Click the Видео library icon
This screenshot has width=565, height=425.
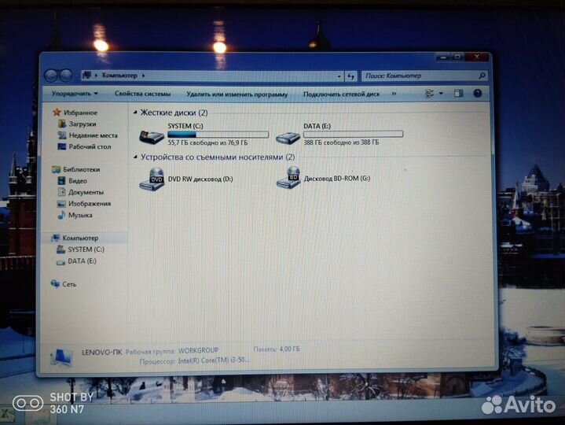(x=61, y=180)
